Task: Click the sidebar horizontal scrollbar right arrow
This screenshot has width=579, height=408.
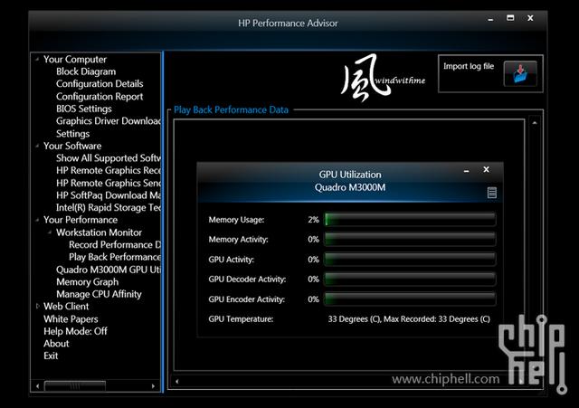Action: coord(153,386)
